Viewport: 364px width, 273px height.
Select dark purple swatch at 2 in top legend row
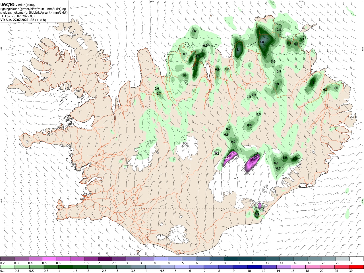point(105,259)
